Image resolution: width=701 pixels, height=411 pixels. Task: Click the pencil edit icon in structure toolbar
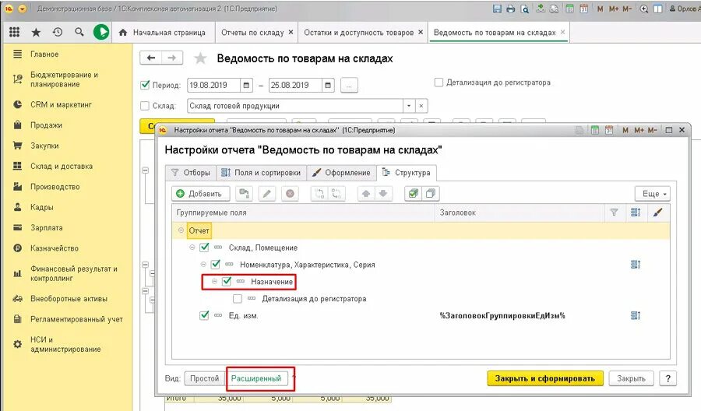click(x=266, y=194)
